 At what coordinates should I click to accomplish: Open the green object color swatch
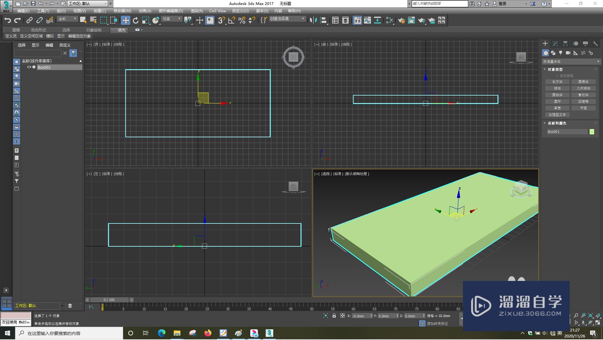[x=592, y=132]
